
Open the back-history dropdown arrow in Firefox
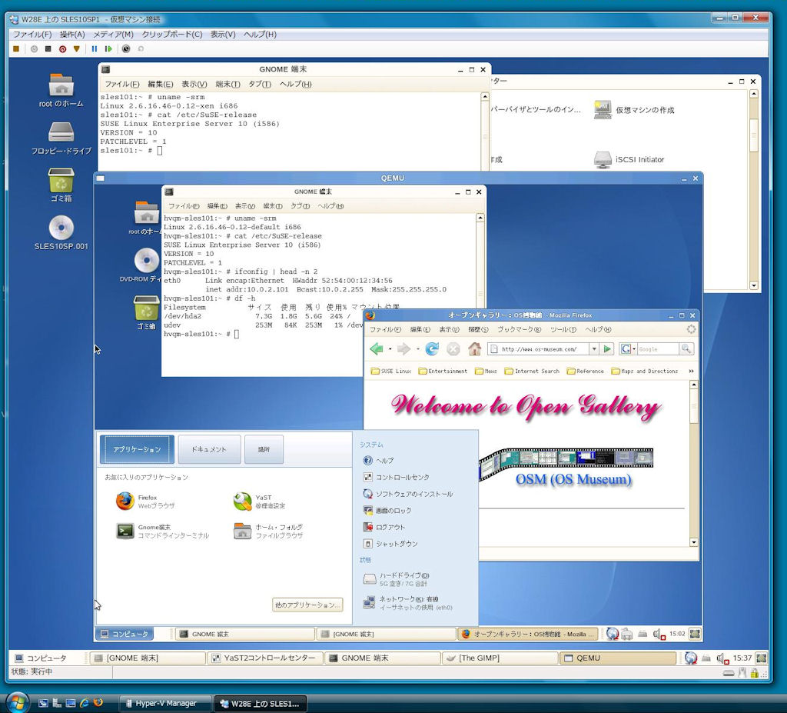pos(390,349)
